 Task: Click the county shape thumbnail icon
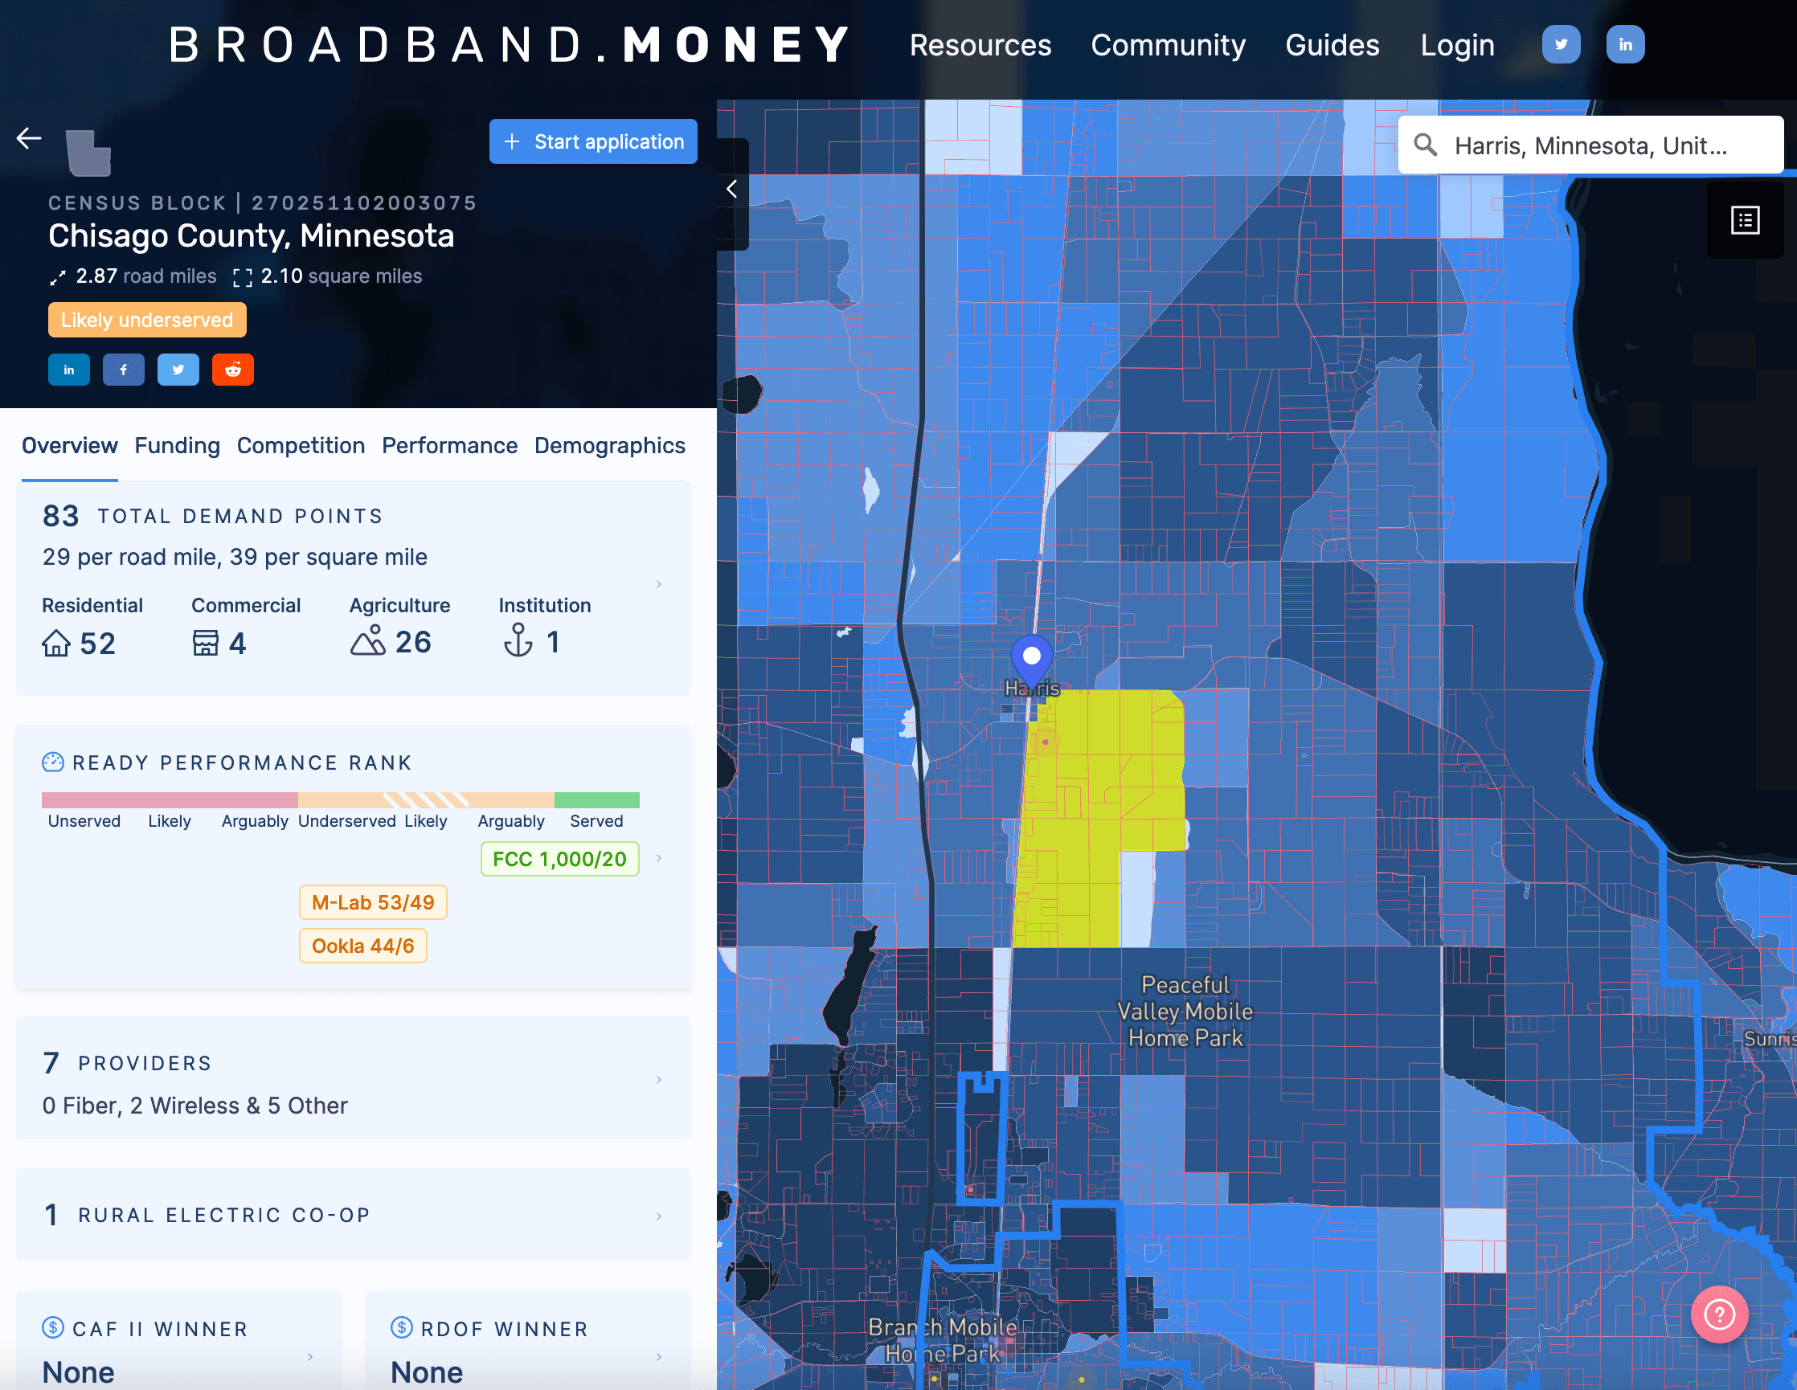click(x=88, y=153)
